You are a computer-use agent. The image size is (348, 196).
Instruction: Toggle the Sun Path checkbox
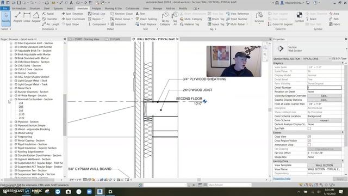click(309, 128)
